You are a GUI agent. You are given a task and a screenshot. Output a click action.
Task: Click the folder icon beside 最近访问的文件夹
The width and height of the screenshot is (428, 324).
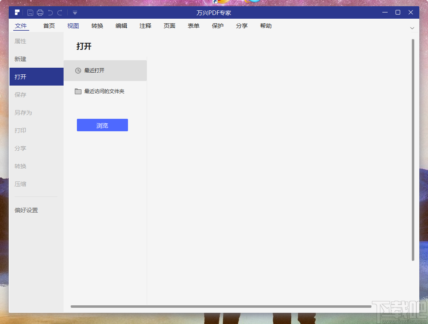pos(78,91)
